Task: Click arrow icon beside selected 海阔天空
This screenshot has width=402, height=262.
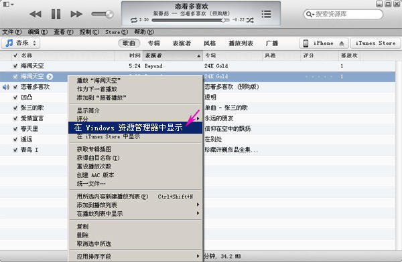Action: click(x=50, y=76)
